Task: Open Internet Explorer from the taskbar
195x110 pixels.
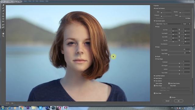Action: (9, 108)
